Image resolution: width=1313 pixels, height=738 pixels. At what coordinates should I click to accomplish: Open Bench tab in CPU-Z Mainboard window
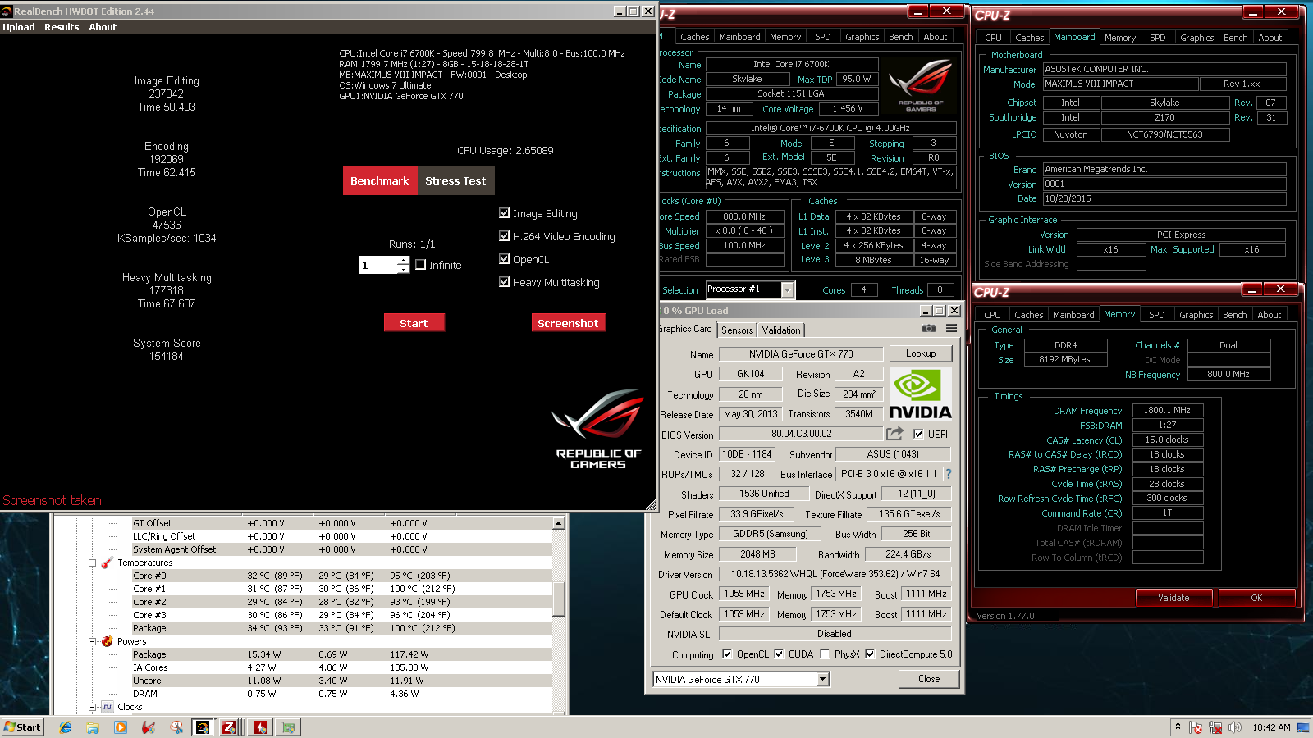tap(1236, 38)
